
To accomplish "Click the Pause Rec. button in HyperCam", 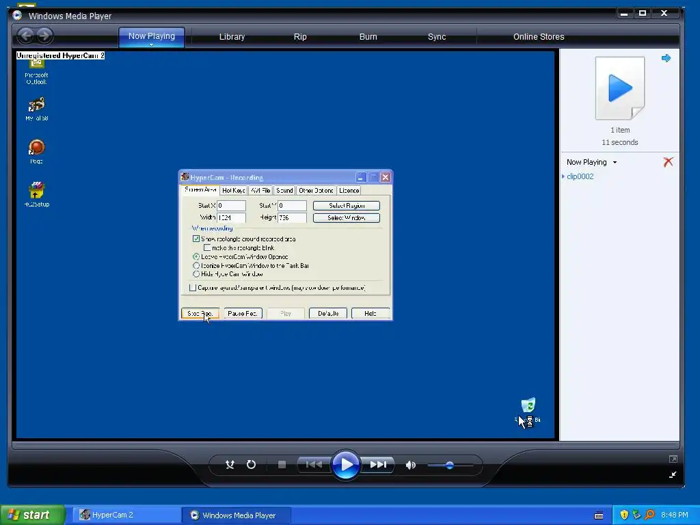I will [x=243, y=313].
